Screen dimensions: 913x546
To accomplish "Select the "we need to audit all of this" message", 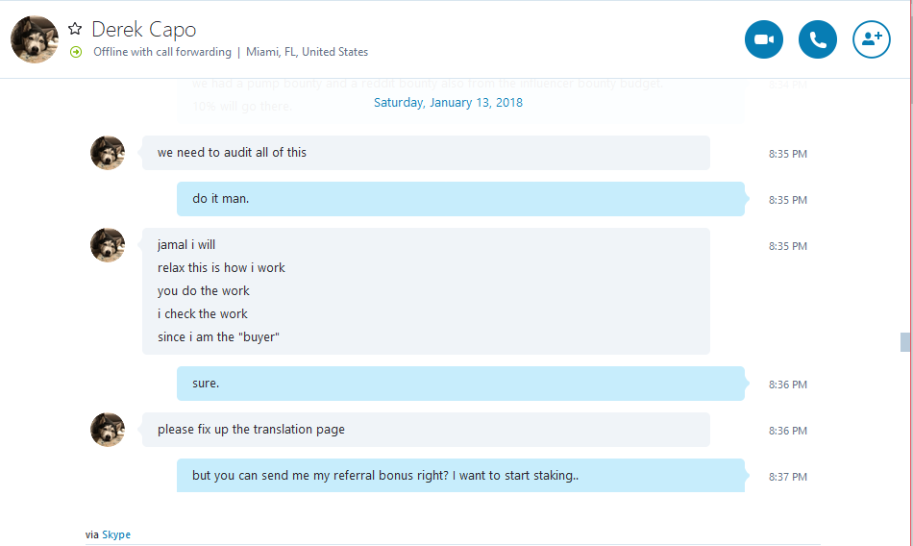I will click(426, 153).
